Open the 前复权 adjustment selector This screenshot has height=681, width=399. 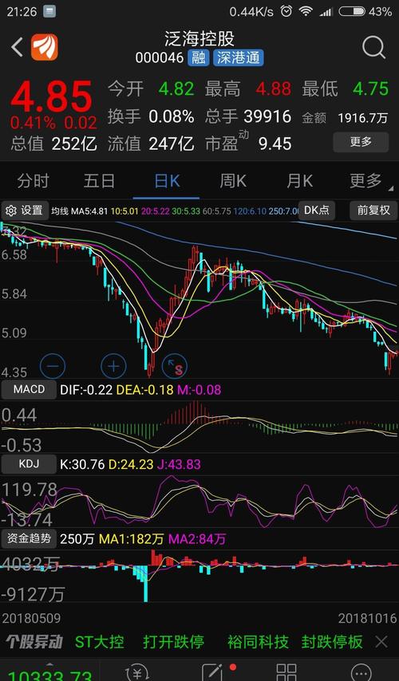(373, 211)
